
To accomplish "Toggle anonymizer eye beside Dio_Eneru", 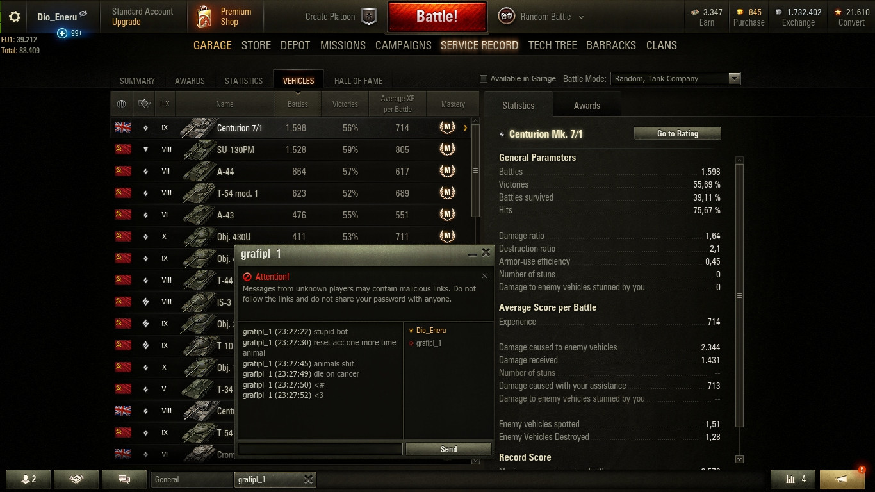I will pos(83,14).
